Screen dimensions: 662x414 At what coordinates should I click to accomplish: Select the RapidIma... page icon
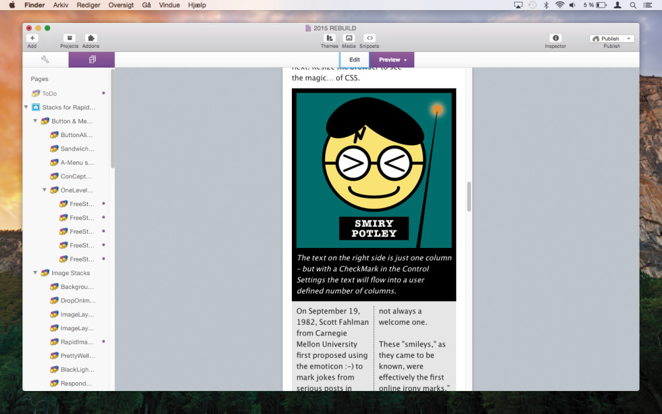[54, 342]
